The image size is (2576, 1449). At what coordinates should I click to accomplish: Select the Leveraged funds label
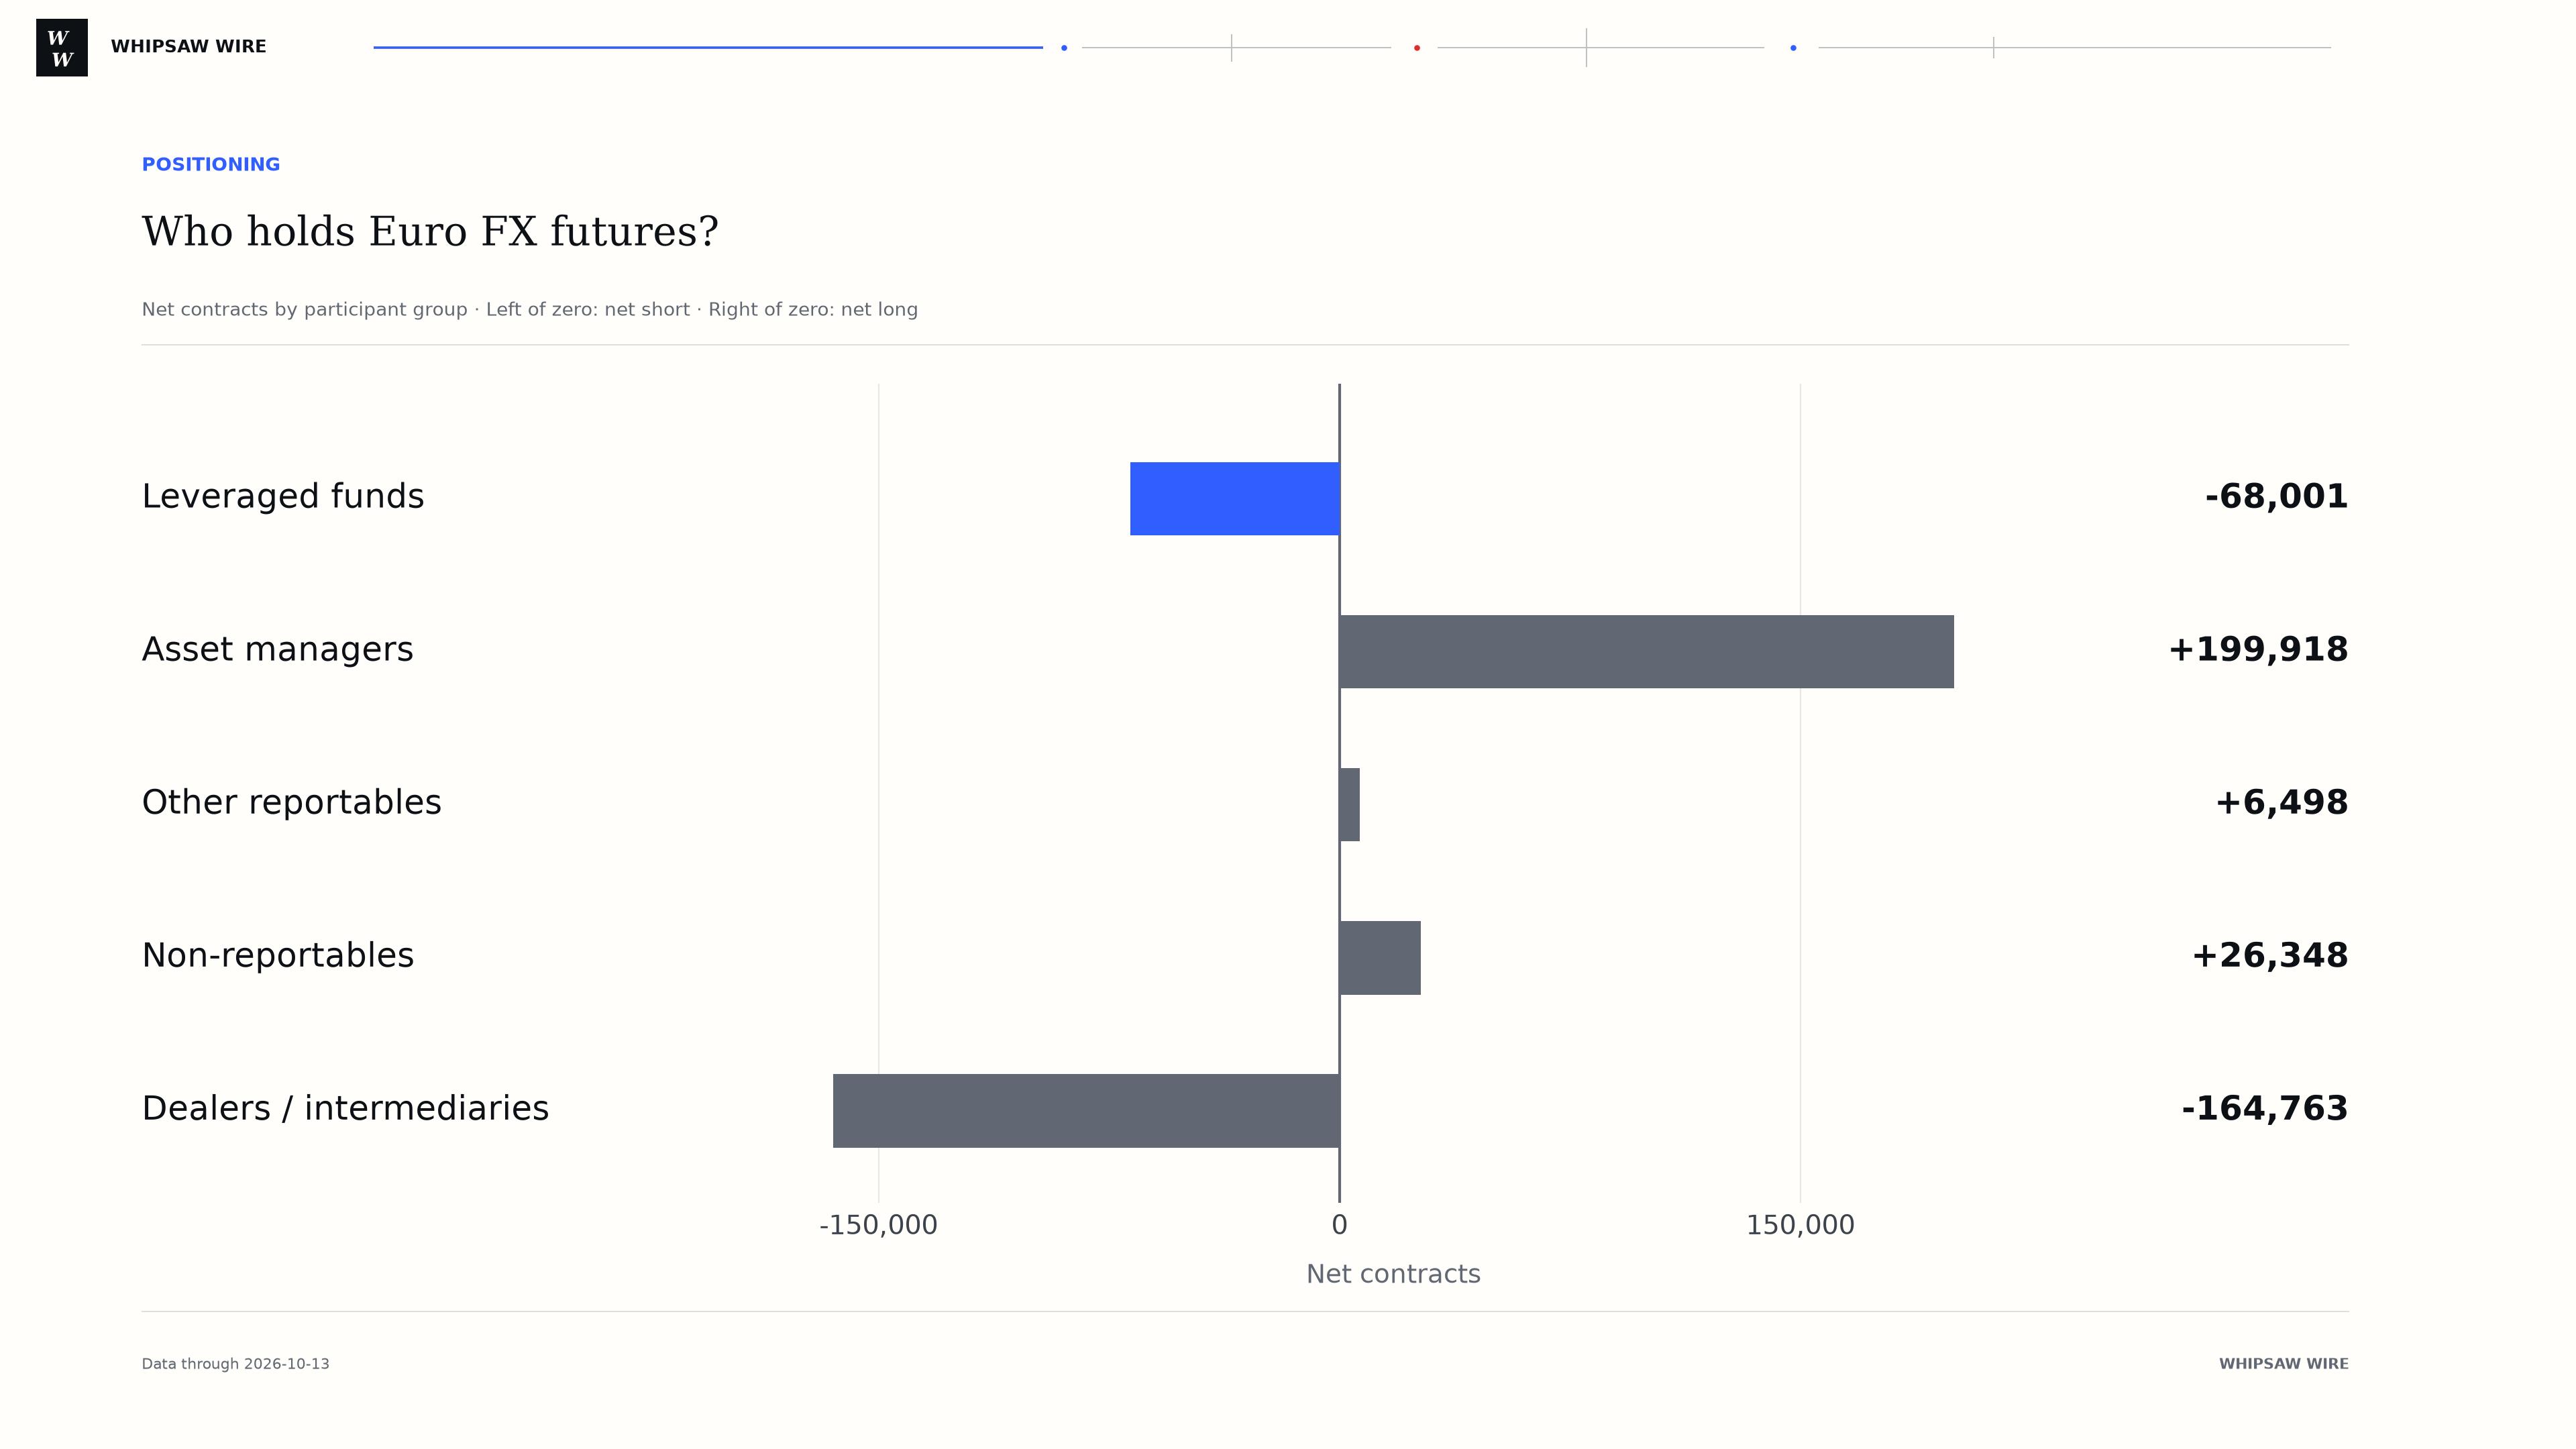click(283, 497)
